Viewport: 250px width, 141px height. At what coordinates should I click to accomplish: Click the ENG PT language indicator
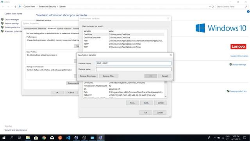(x=227, y=137)
